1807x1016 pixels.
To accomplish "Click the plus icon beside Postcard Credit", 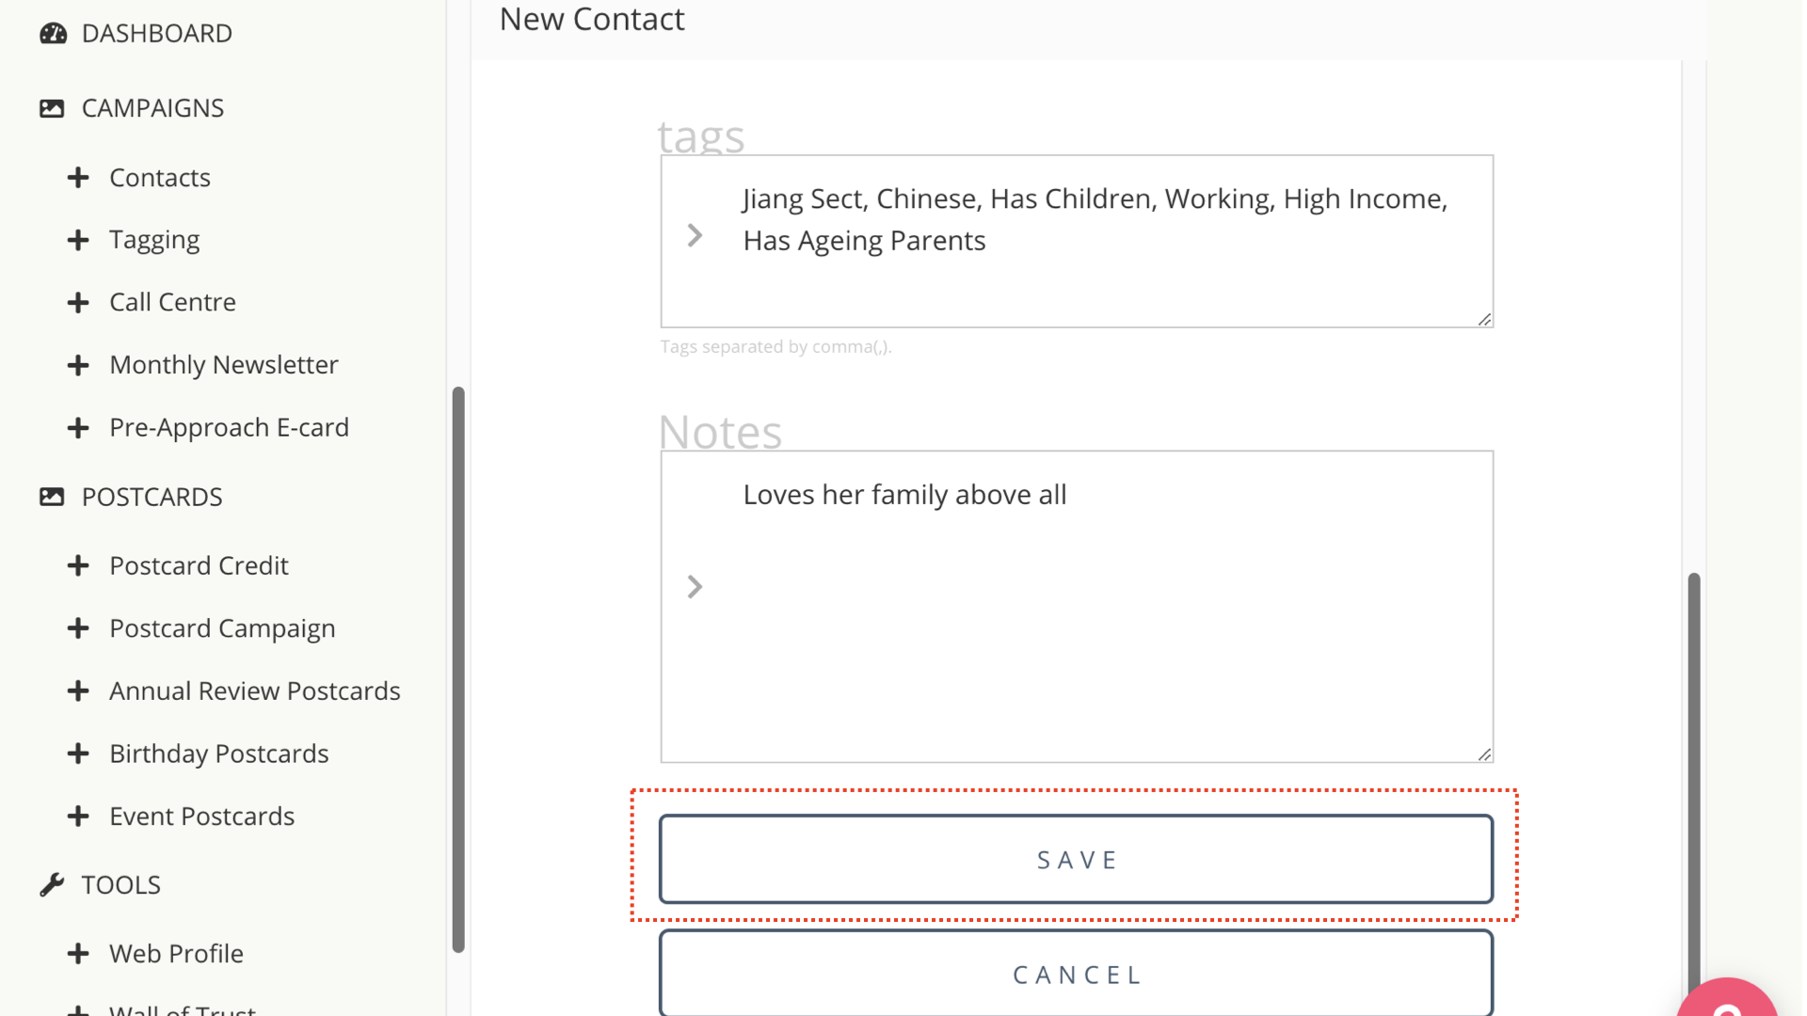I will pyautogui.click(x=78, y=565).
